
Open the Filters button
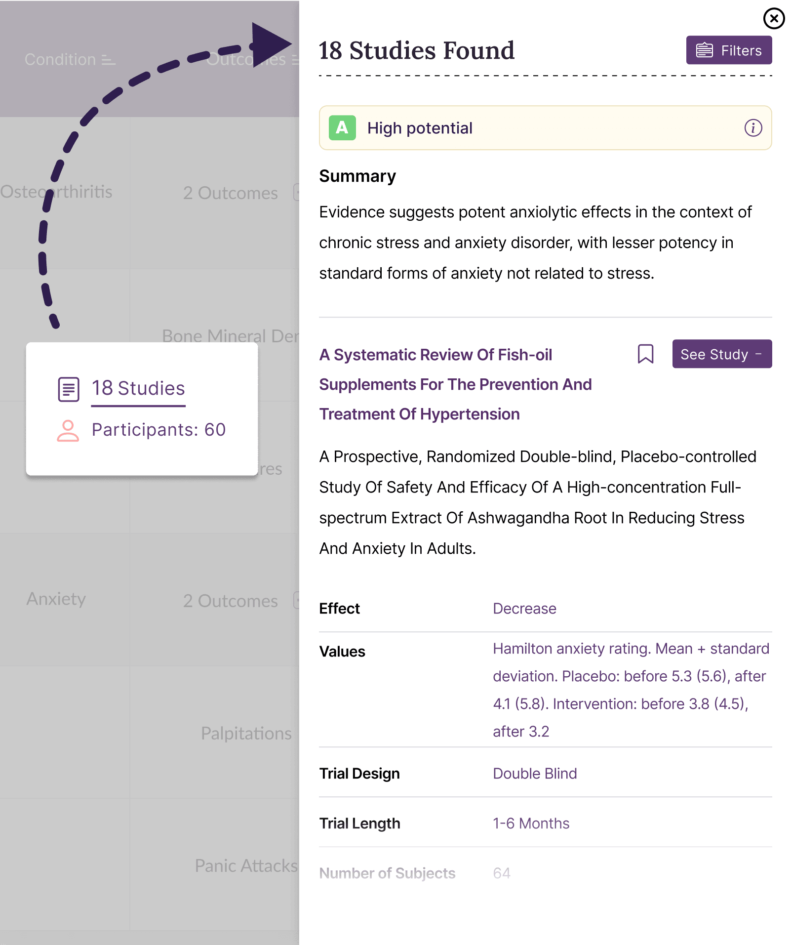[x=729, y=50]
